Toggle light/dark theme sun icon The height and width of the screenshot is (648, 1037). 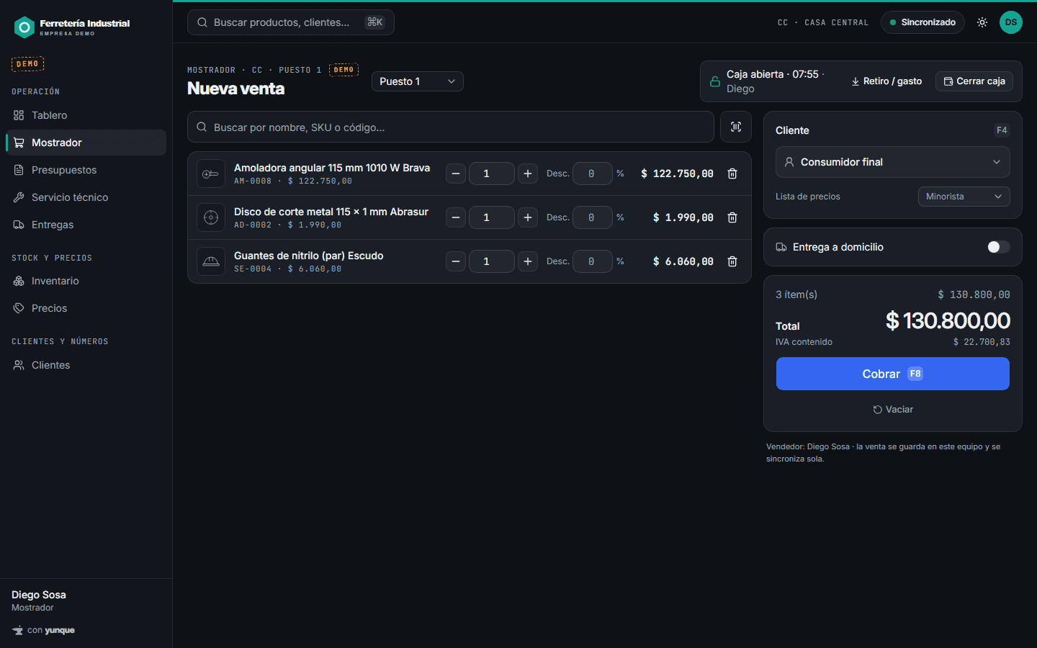pyautogui.click(x=982, y=22)
